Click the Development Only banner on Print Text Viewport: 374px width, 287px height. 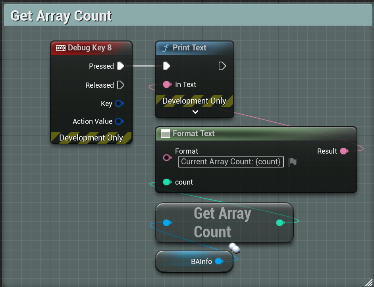click(x=195, y=101)
